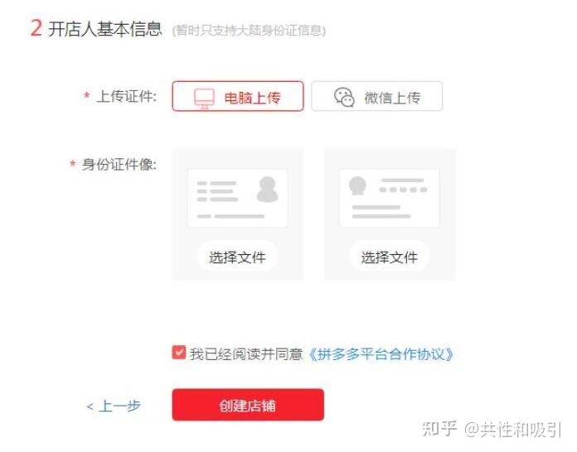Switch to 微信上传 upload option

coord(377,96)
